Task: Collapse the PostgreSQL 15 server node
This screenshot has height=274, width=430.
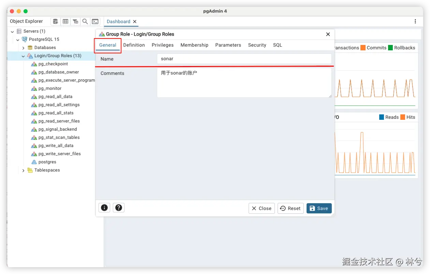Action: [18, 40]
